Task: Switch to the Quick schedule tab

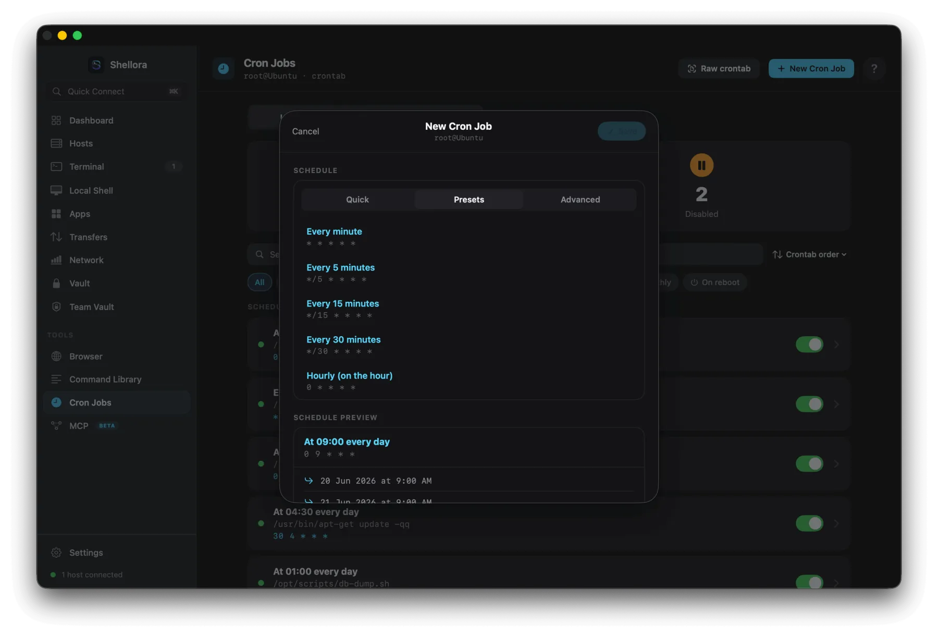Action: click(357, 200)
